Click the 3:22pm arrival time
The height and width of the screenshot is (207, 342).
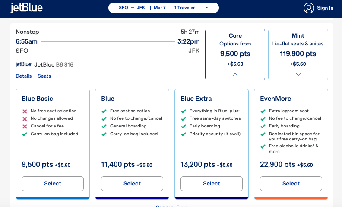pyautogui.click(x=188, y=41)
